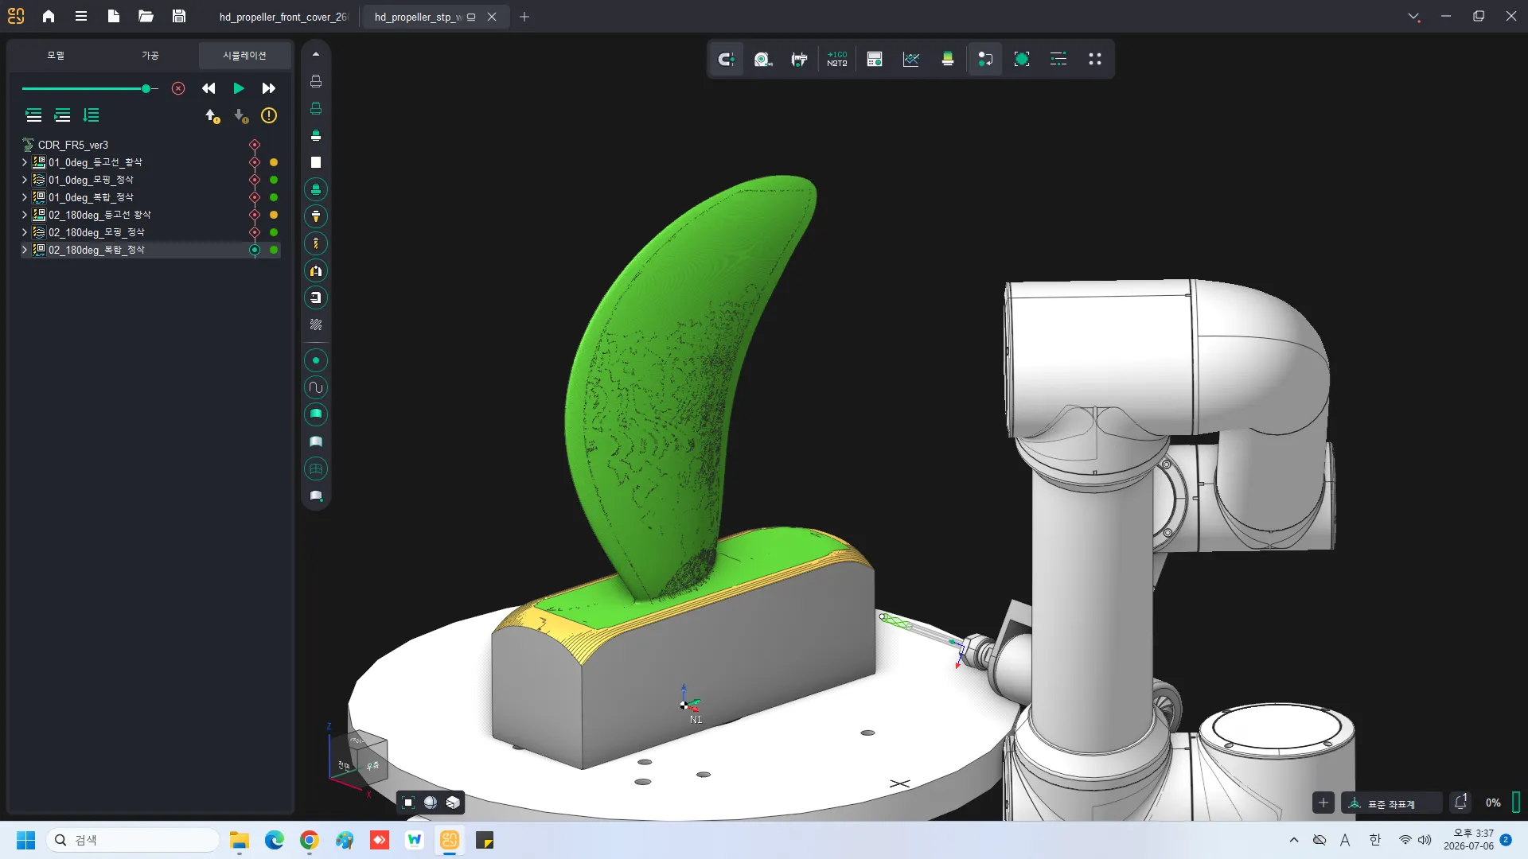This screenshot has height=859, width=1528.
Task: Toggle the point swap tool in top toolbar
Action: pos(985,59)
